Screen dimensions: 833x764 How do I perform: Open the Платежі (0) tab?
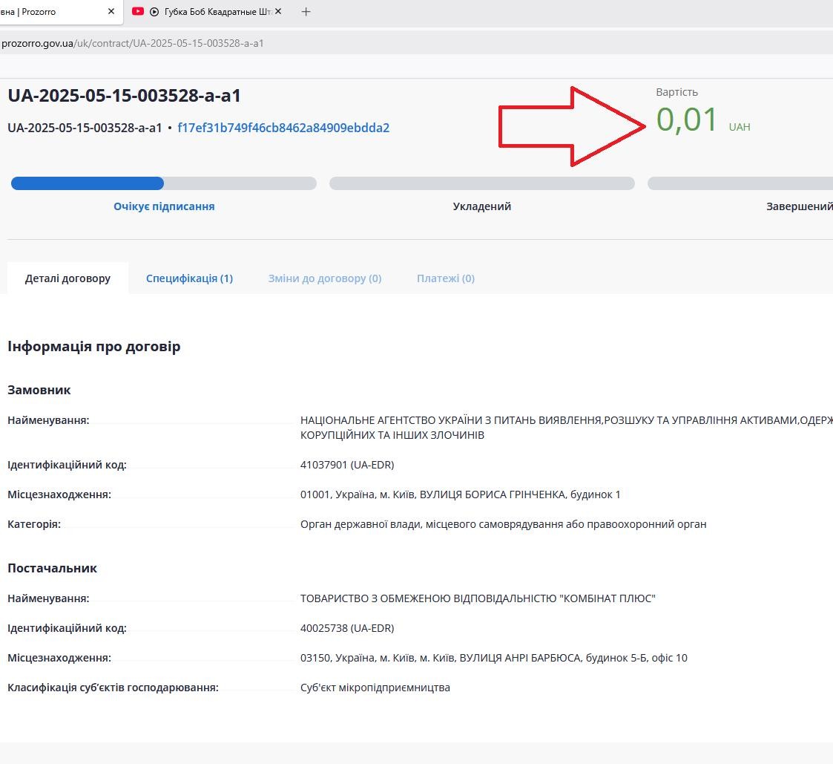445,278
